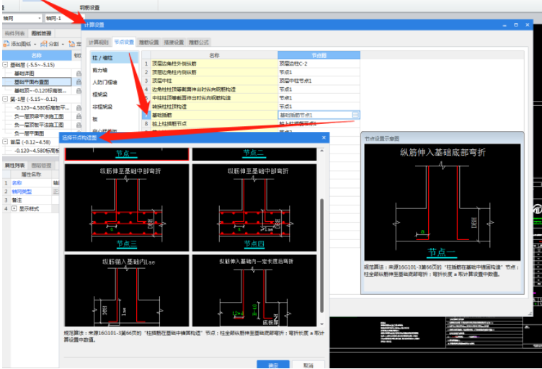Click the 分割 split drawing icon

44,44
